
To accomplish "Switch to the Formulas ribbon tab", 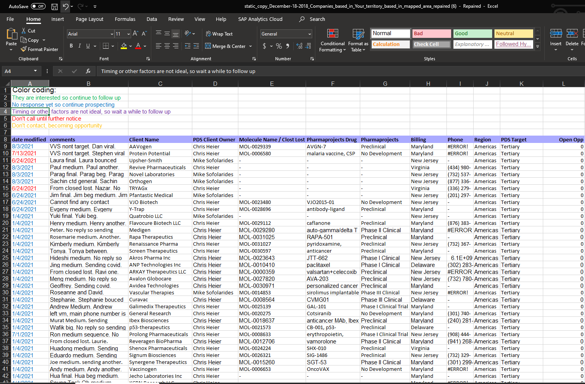I will tap(125, 19).
